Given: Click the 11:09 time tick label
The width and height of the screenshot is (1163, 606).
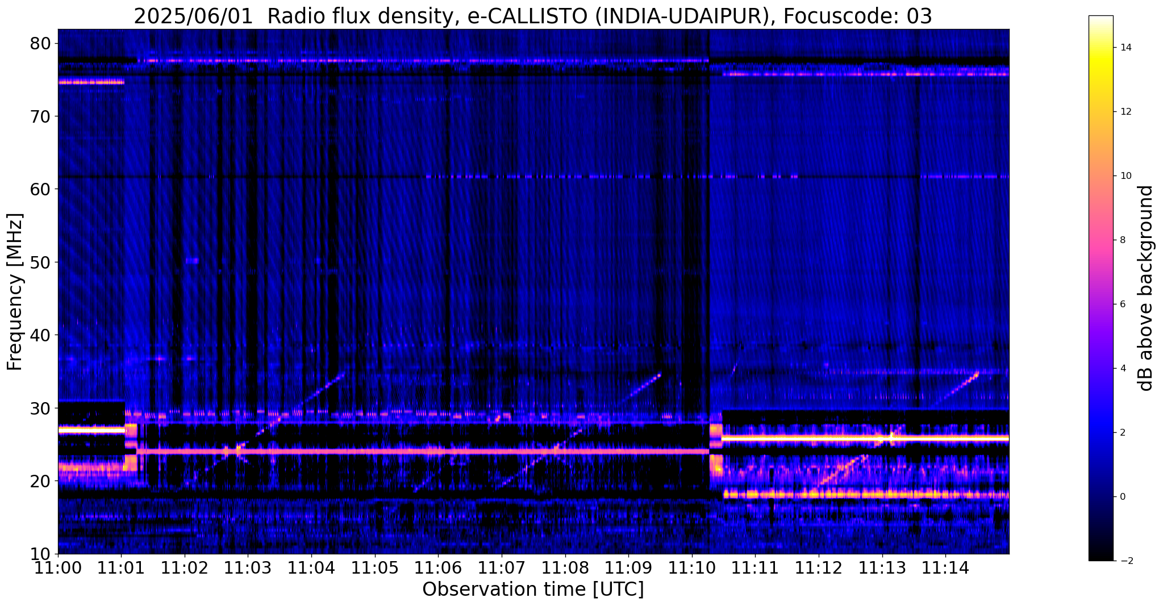Looking at the screenshot, I should (x=628, y=568).
